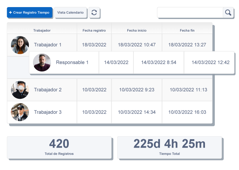The width and height of the screenshot is (239, 170).
Task: Click the 225d 4h 25m Tiempo Total card
Action: pos(169,147)
